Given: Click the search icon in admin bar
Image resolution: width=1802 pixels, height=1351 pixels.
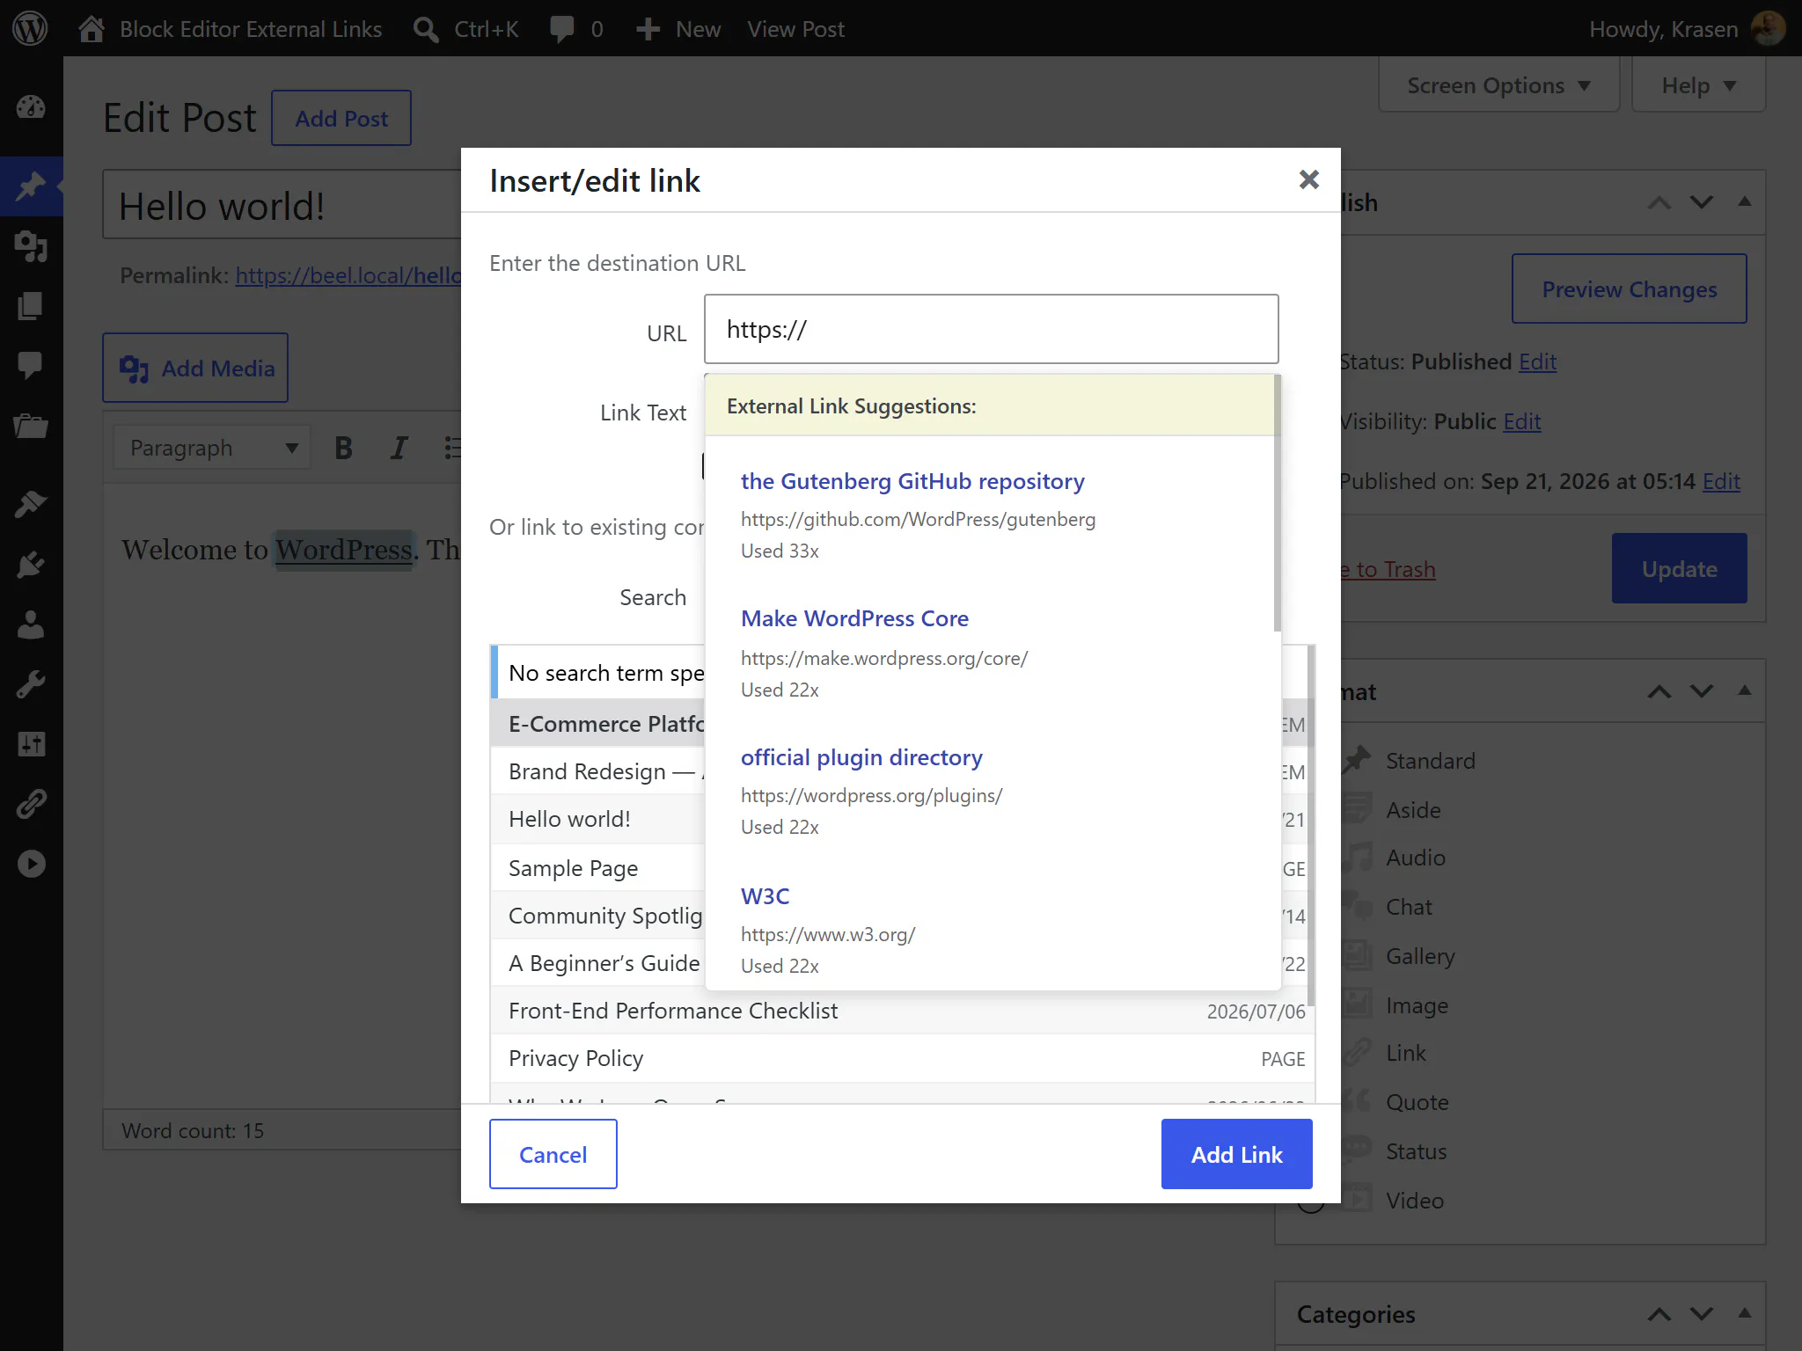Looking at the screenshot, I should pyautogui.click(x=426, y=29).
